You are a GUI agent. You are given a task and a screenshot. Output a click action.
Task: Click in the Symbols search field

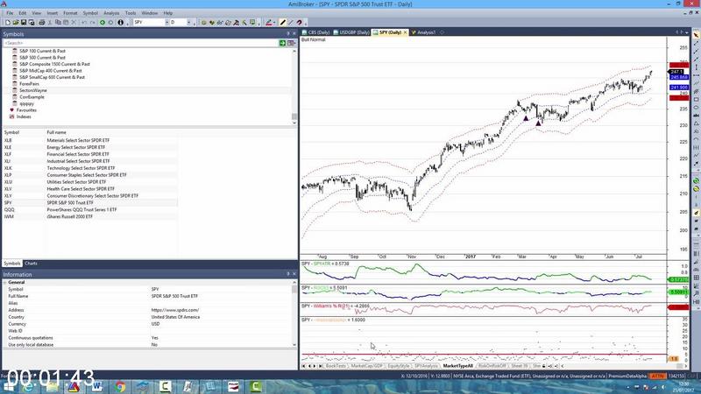pos(141,43)
